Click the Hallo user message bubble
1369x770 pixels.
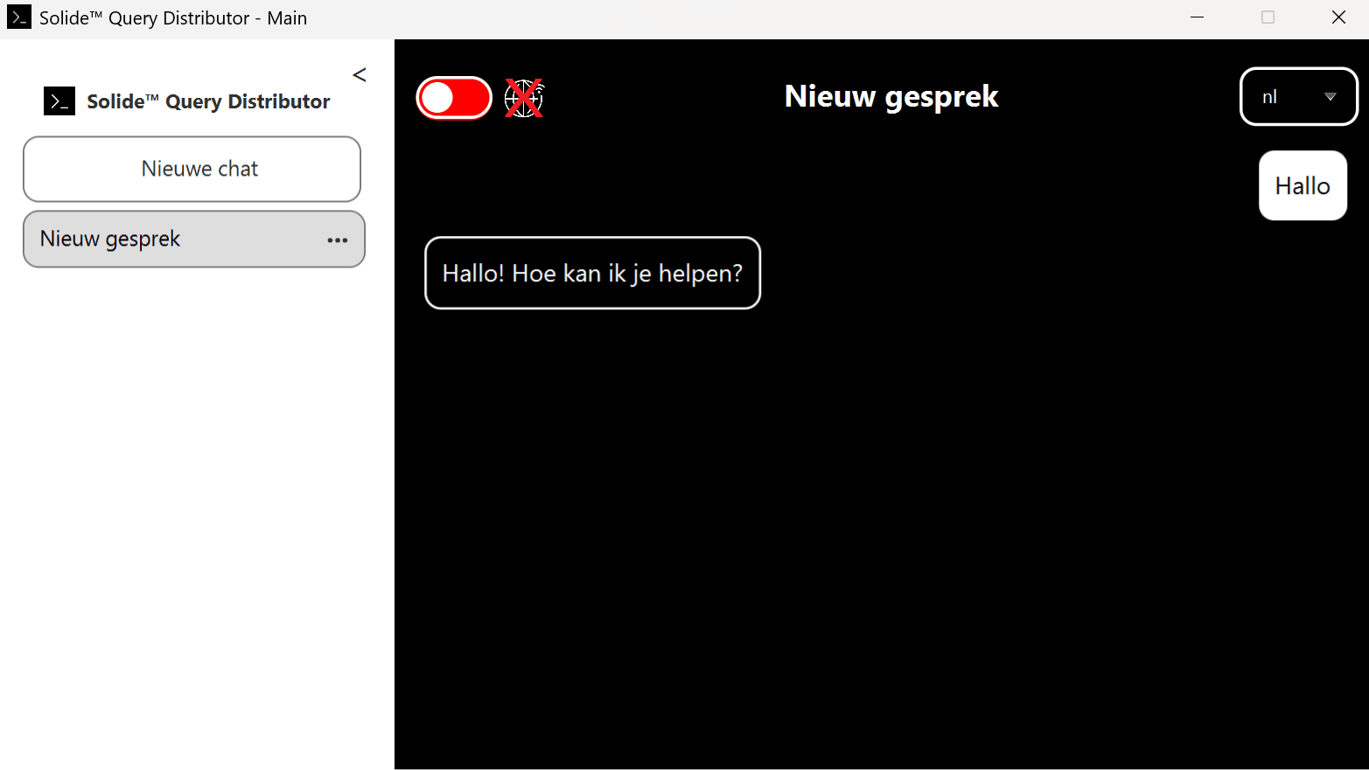point(1303,185)
